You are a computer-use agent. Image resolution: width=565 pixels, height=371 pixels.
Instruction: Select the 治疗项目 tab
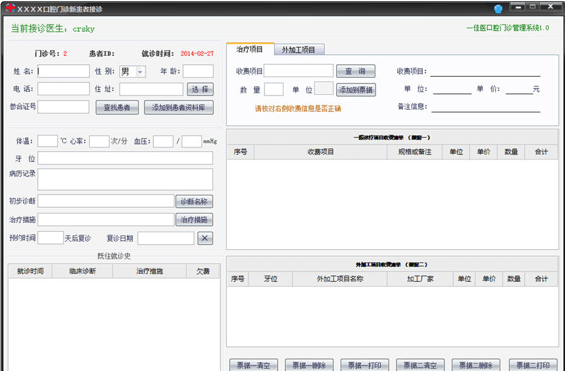250,50
